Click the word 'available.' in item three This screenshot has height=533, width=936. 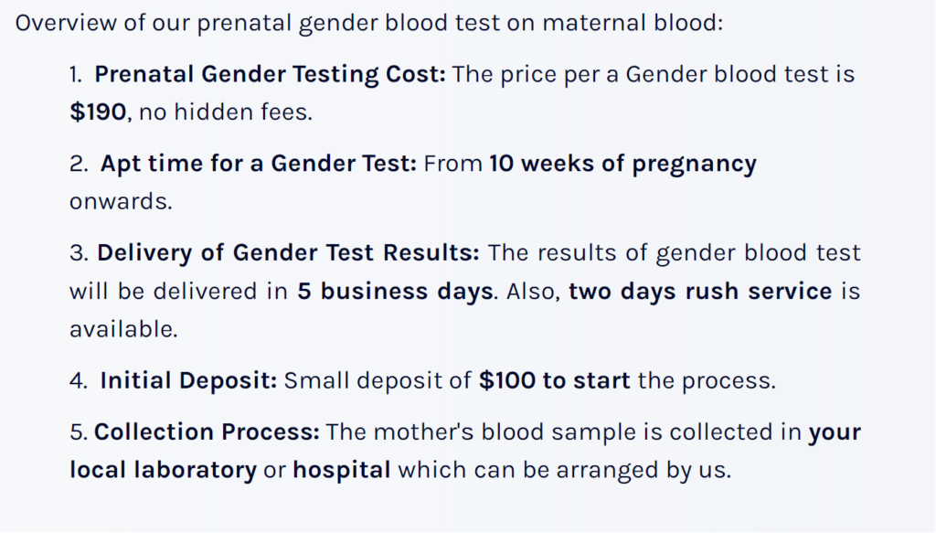123,329
